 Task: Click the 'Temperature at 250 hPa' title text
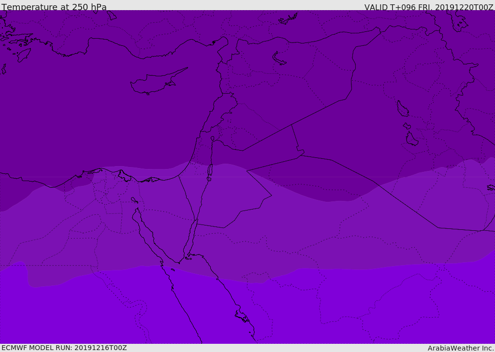click(x=54, y=7)
